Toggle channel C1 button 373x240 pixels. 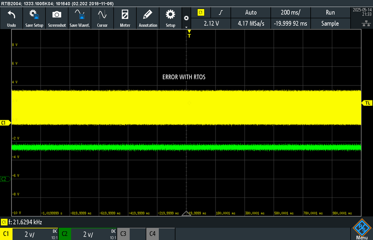(x=6, y=234)
